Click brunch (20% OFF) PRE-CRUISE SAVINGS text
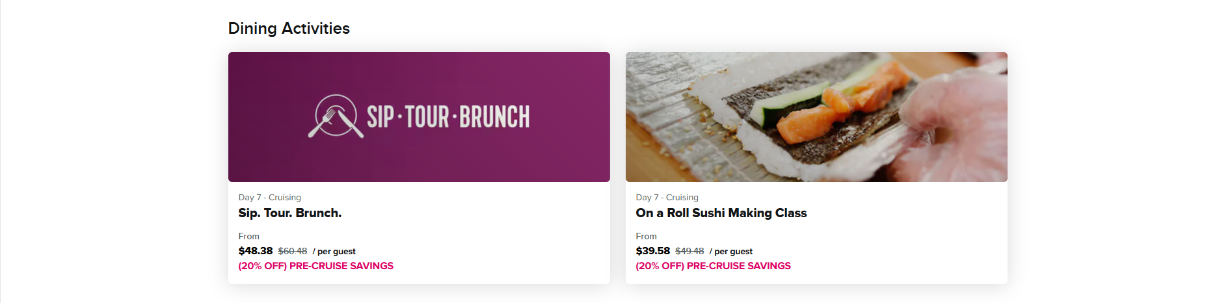The height and width of the screenshot is (303, 1217). (x=315, y=266)
